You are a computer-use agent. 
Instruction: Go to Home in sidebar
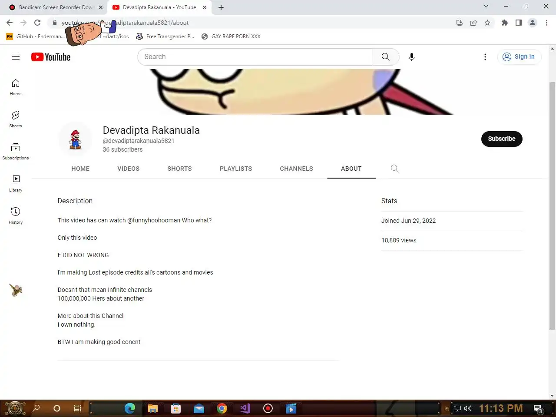pyautogui.click(x=16, y=87)
